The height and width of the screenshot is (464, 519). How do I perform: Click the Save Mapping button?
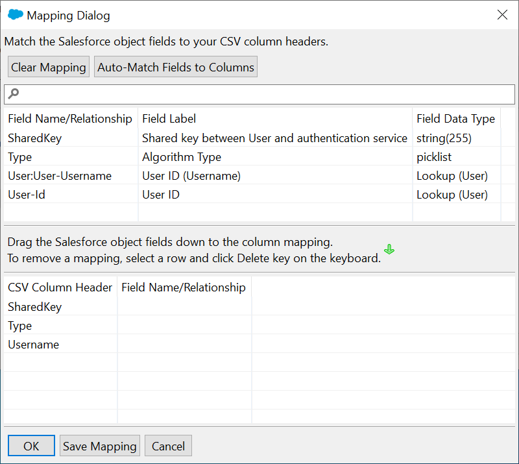100,446
